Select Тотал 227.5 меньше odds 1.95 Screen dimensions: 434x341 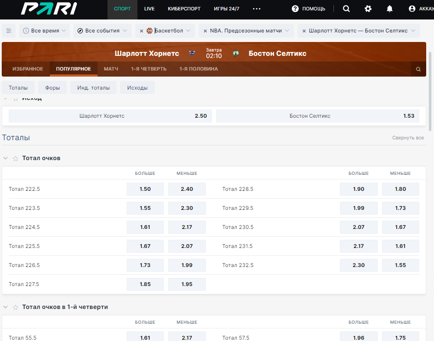pyautogui.click(x=187, y=284)
